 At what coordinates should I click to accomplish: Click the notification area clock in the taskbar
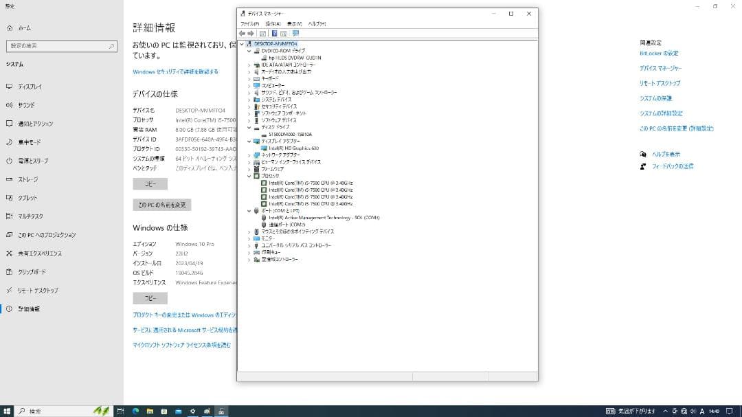[x=715, y=412]
